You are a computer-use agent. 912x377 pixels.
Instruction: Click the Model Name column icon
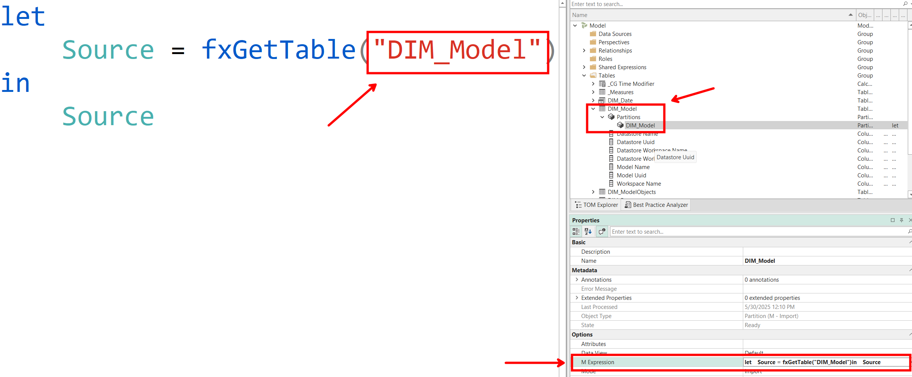click(x=611, y=167)
